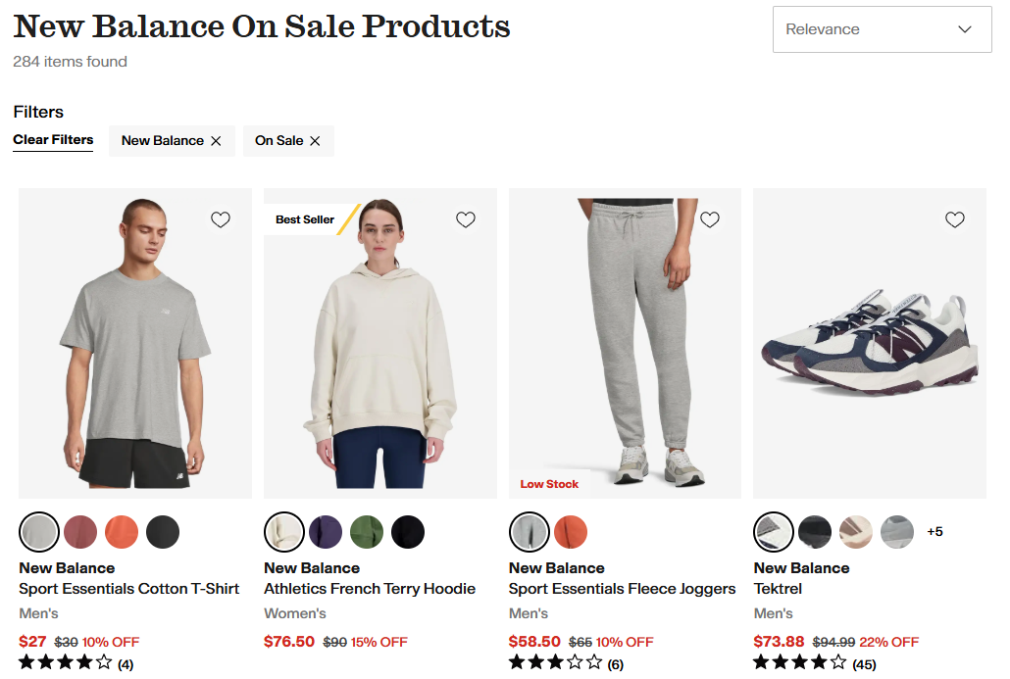The width and height of the screenshot is (1010, 679).
Task: Select the black Tektrel sneaker swatch
Action: (x=815, y=532)
